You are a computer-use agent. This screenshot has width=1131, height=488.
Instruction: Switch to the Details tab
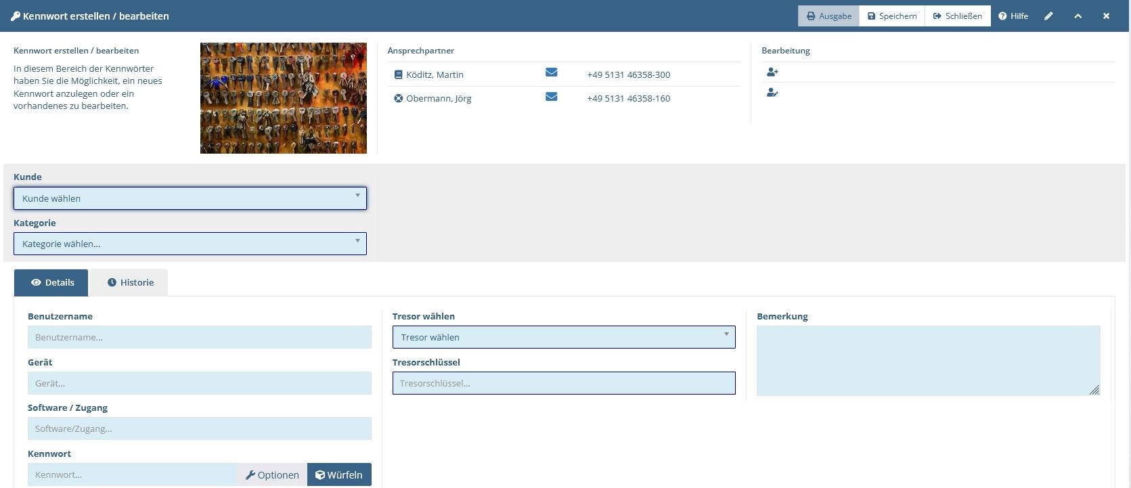click(51, 283)
